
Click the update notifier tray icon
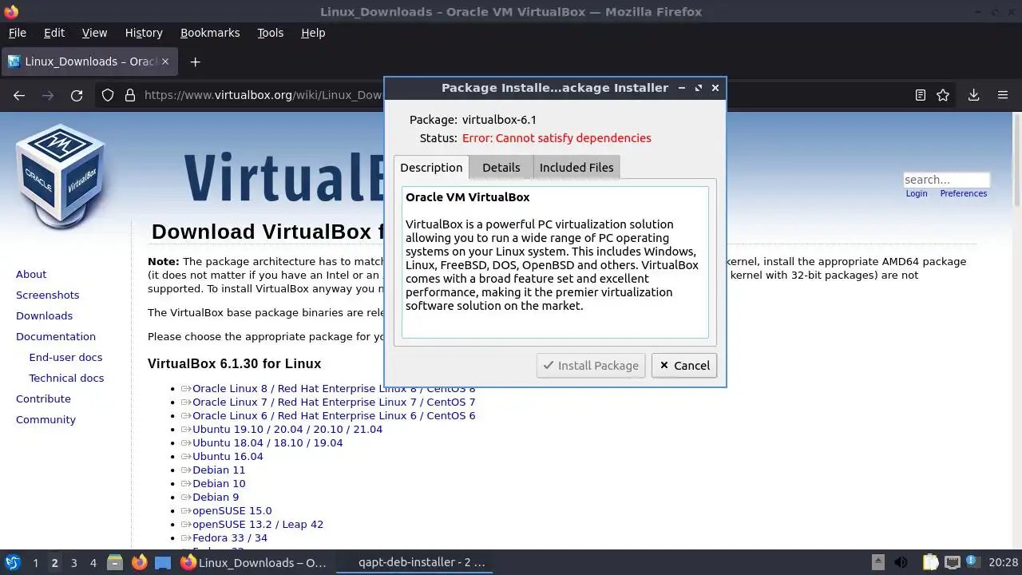point(972,562)
